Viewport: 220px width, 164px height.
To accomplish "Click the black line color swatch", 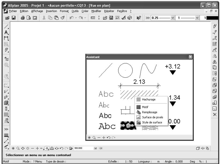I will pos(212,18).
